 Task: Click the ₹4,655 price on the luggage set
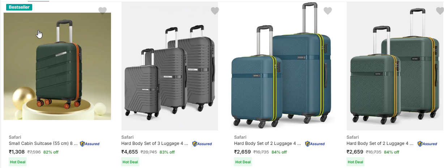(129, 152)
